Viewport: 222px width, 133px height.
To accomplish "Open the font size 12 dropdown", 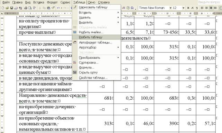I will click(x=183, y=8).
